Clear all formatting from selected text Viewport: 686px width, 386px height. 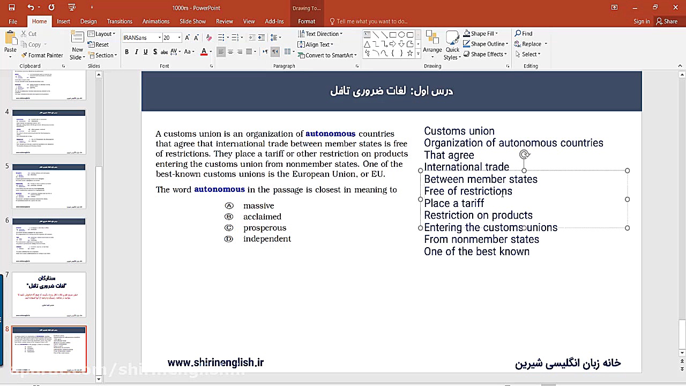pyautogui.click(x=209, y=38)
